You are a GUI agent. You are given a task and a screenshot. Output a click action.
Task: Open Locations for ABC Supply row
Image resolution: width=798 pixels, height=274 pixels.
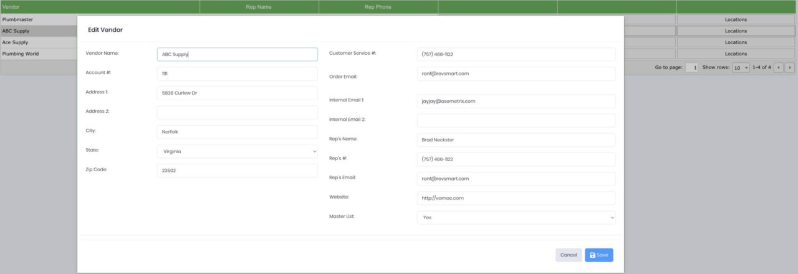(x=736, y=31)
